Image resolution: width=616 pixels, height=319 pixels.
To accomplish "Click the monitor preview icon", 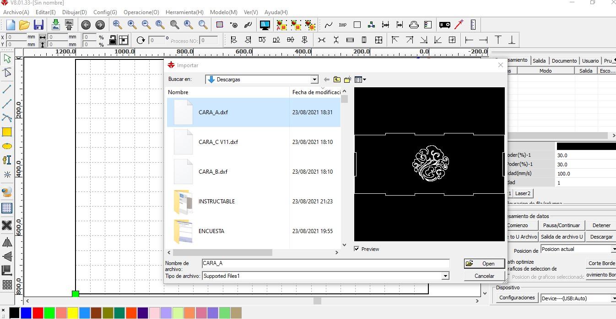I will point(265,25).
